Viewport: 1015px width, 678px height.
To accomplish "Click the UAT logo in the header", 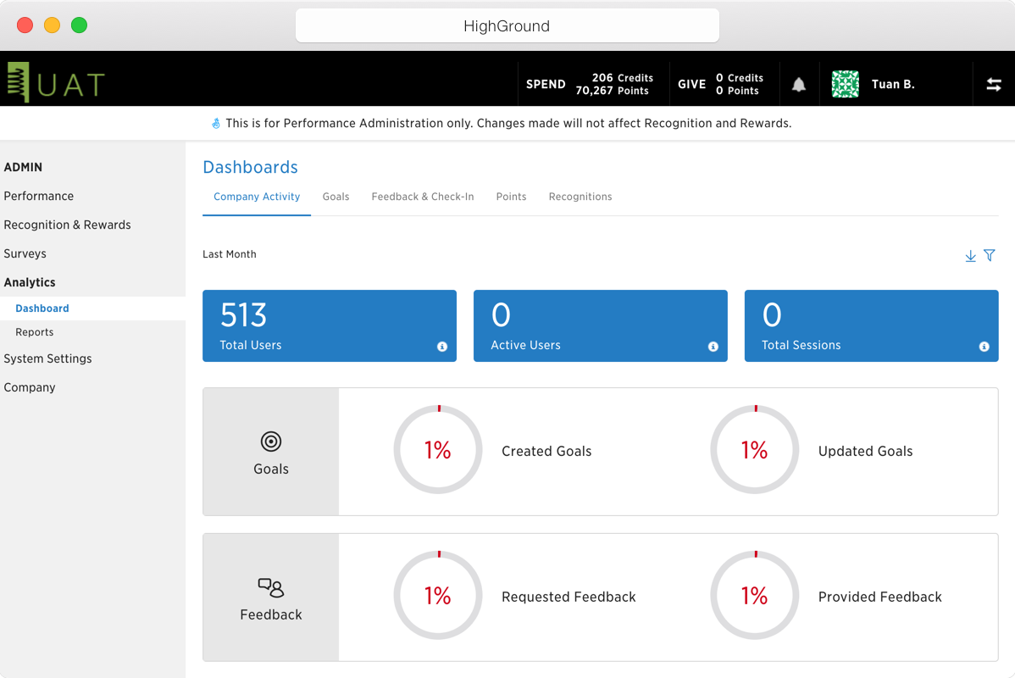I will [56, 83].
